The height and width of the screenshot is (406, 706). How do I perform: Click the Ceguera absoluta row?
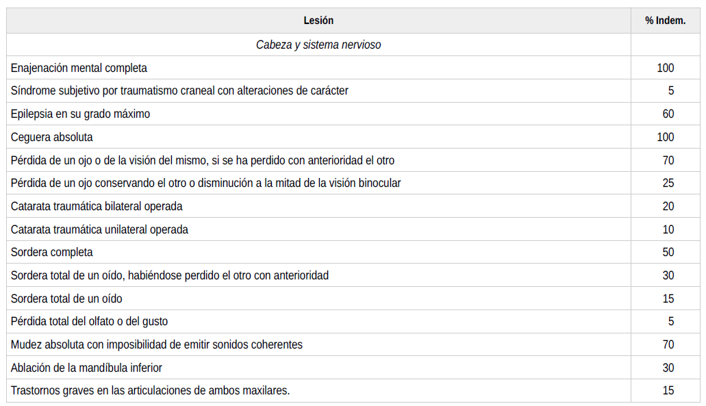pyautogui.click(x=353, y=137)
